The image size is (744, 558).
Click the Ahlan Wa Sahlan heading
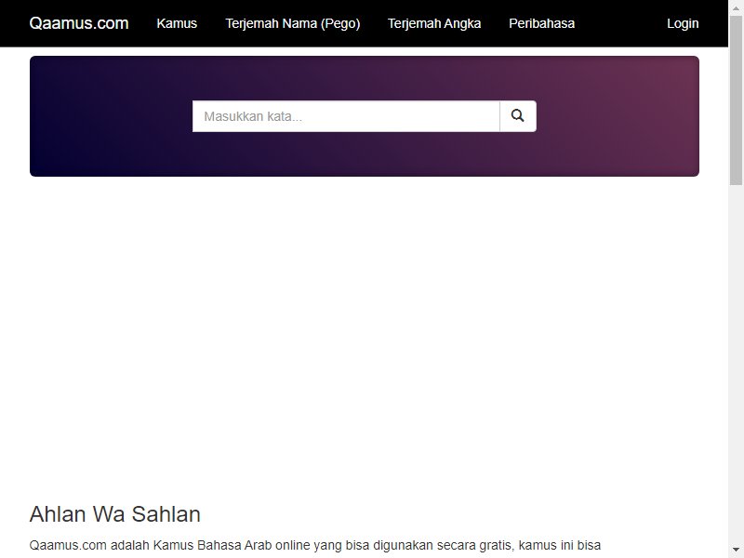coord(114,514)
